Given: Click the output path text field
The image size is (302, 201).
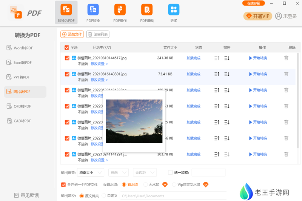Looking at the screenshot, I should click(173, 196).
